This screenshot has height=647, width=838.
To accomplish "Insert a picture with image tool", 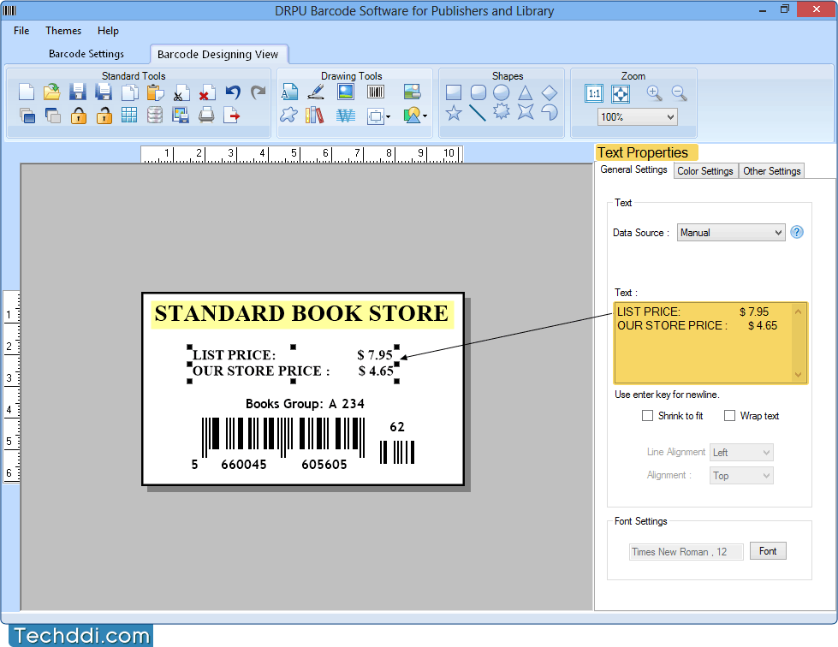I will coord(346,92).
